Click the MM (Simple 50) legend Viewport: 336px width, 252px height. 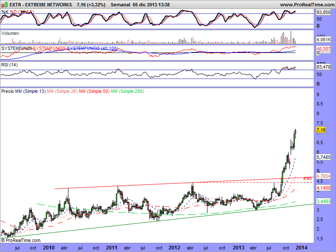click(x=94, y=91)
